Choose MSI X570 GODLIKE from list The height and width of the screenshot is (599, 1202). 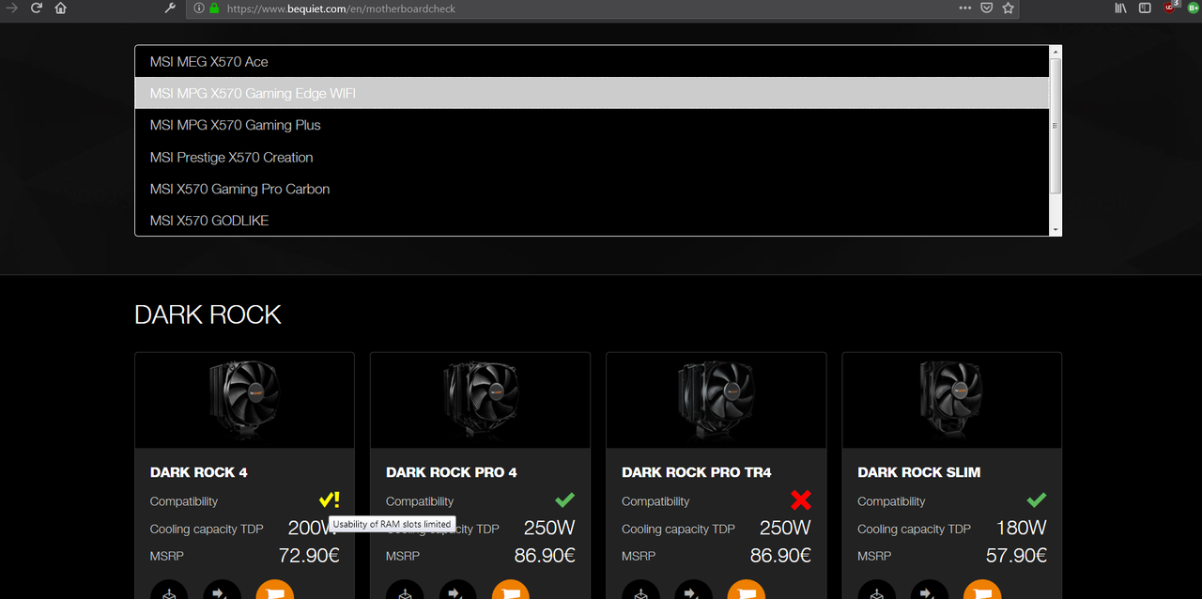592,221
